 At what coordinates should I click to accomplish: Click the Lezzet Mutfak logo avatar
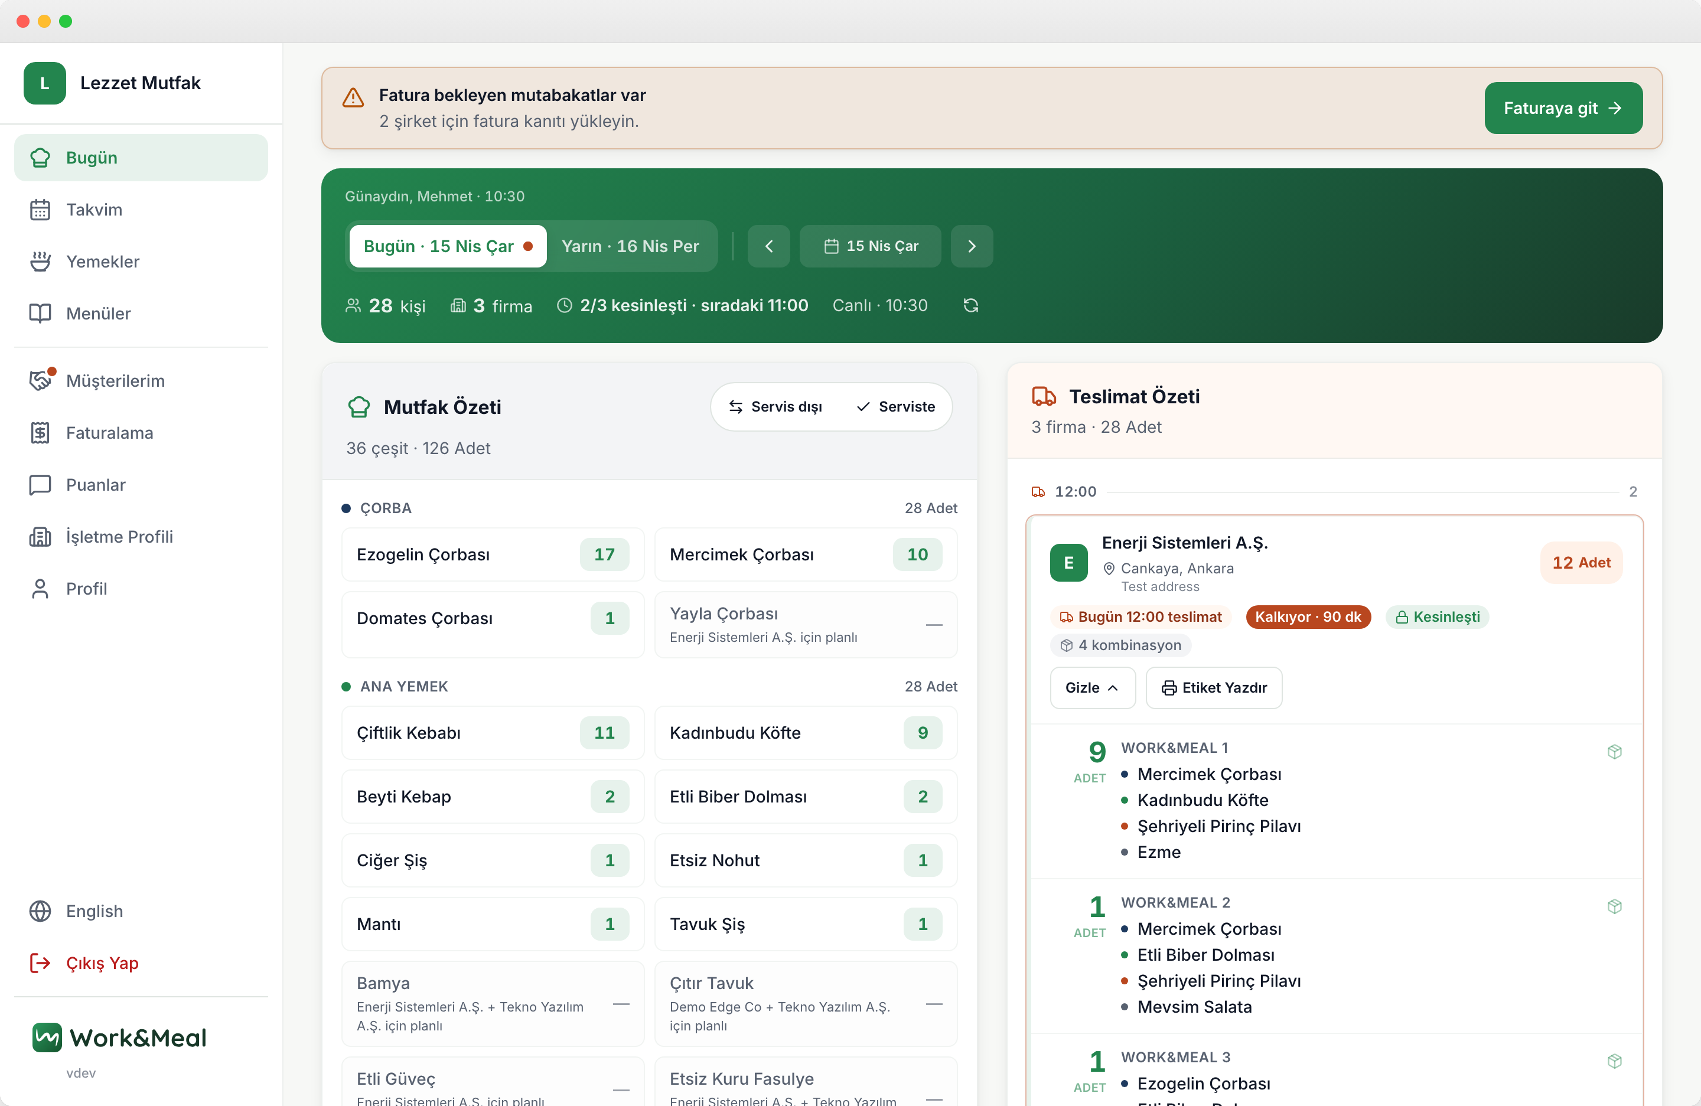pos(44,83)
